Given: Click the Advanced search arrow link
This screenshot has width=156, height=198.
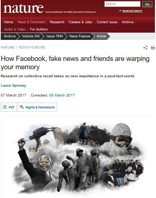Looking at the screenshot, I should click(131, 11).
